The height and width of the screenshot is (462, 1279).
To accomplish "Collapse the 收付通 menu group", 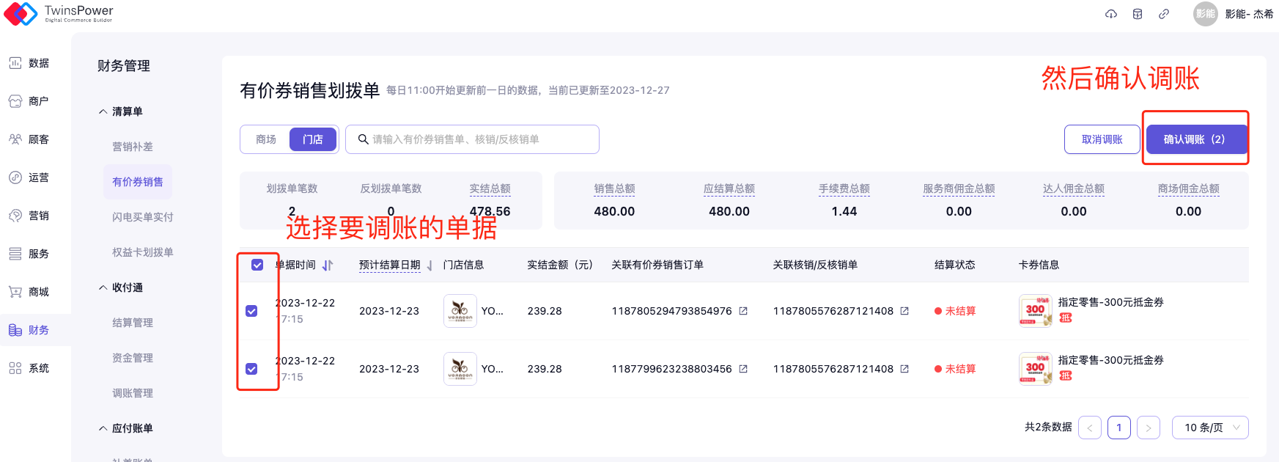I will point(103,287).
